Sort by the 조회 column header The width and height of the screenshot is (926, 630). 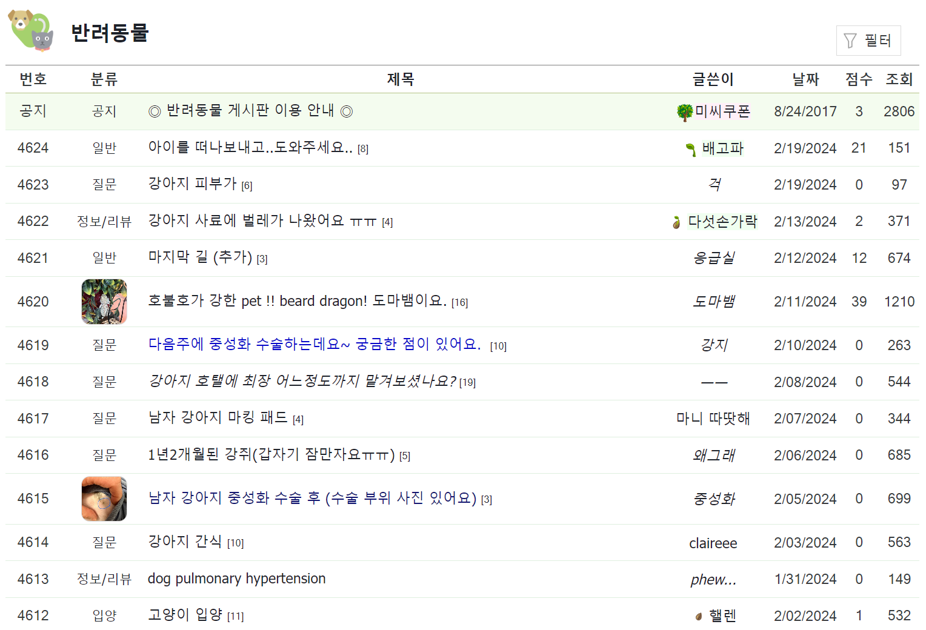point(898,79)
